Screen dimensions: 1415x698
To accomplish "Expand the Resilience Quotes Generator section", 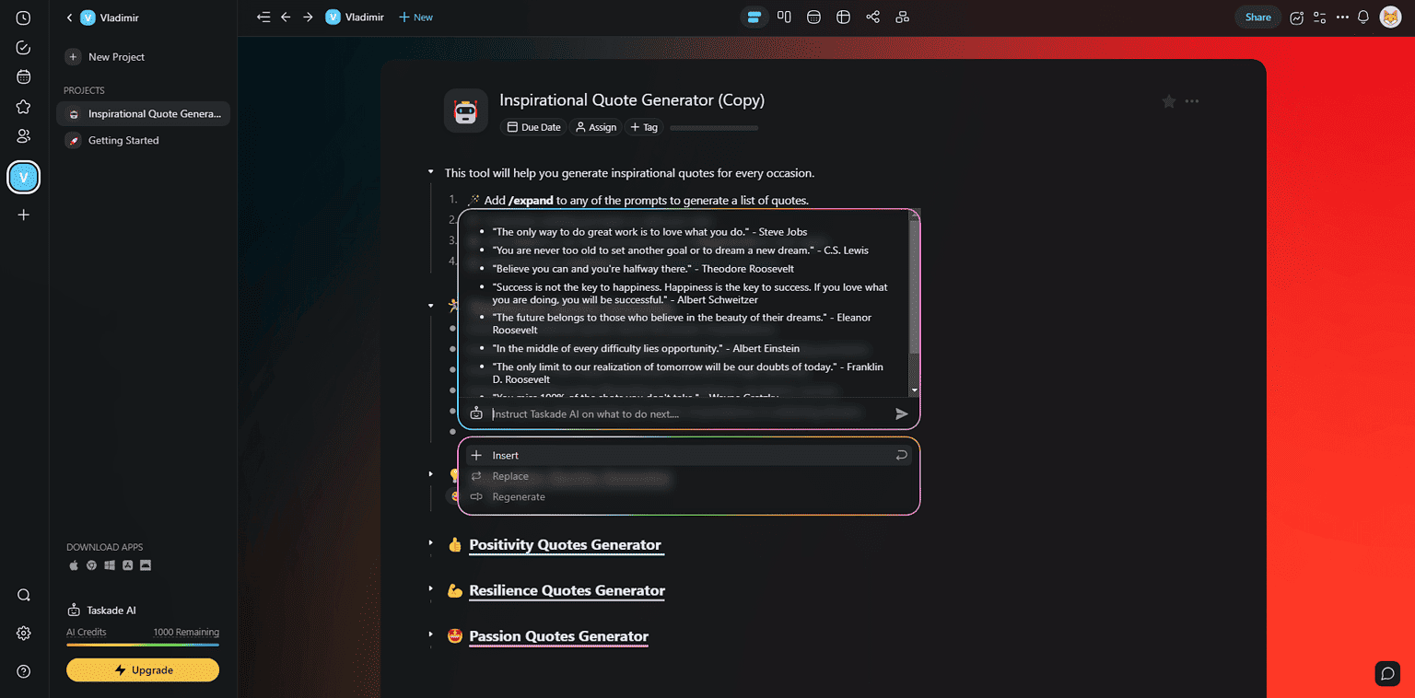I will click(x=430, y=589).
